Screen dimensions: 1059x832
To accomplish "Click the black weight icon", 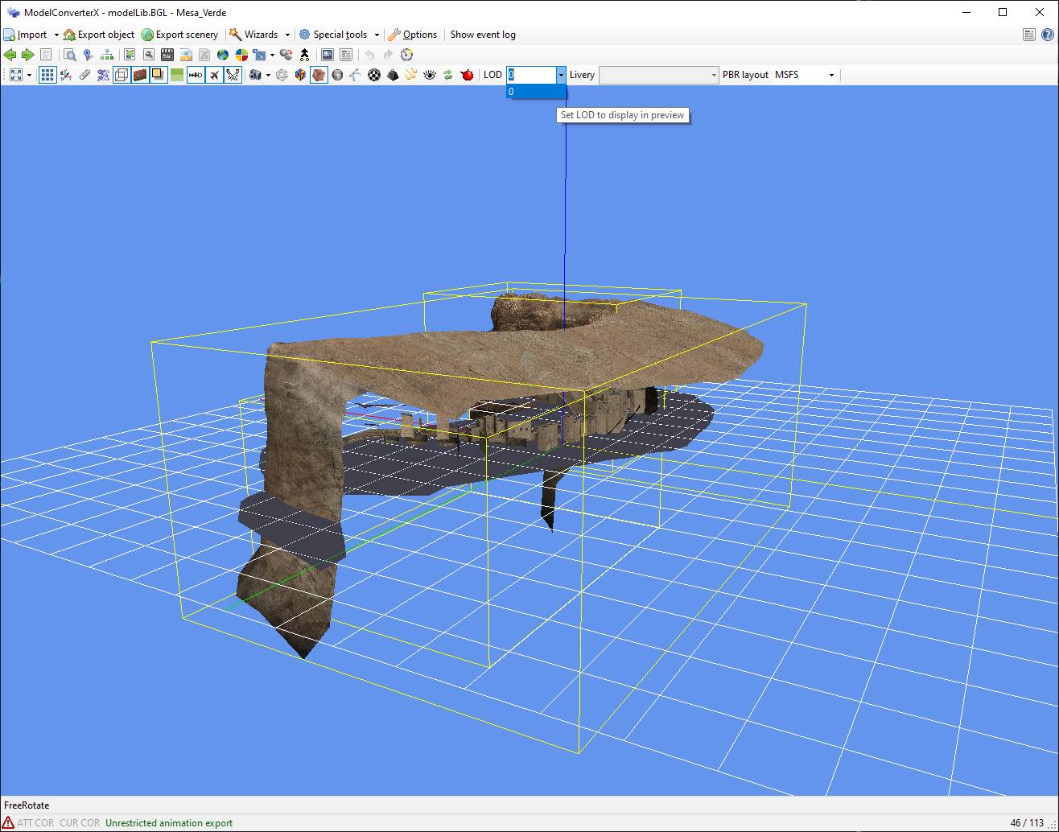I will point(393,75).
